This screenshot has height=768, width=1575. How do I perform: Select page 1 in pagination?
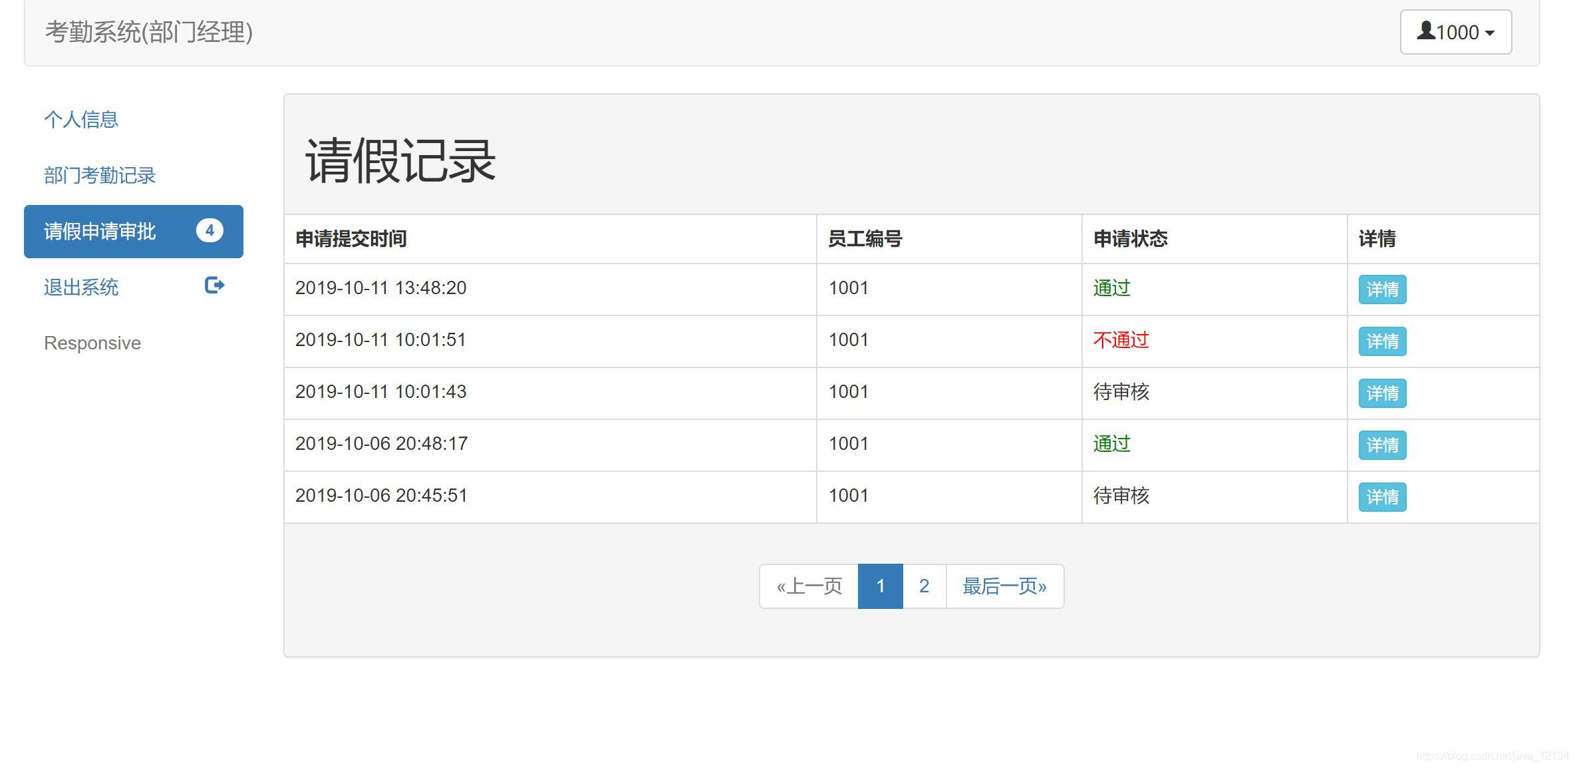(x=880, y=586)
